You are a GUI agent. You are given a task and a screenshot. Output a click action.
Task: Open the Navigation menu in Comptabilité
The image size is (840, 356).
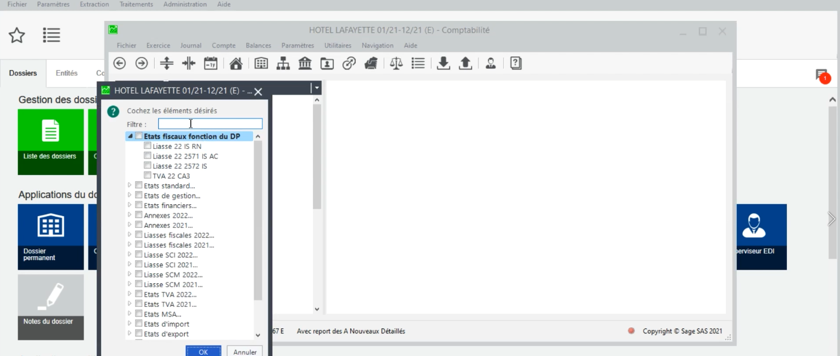coord(377,46)
